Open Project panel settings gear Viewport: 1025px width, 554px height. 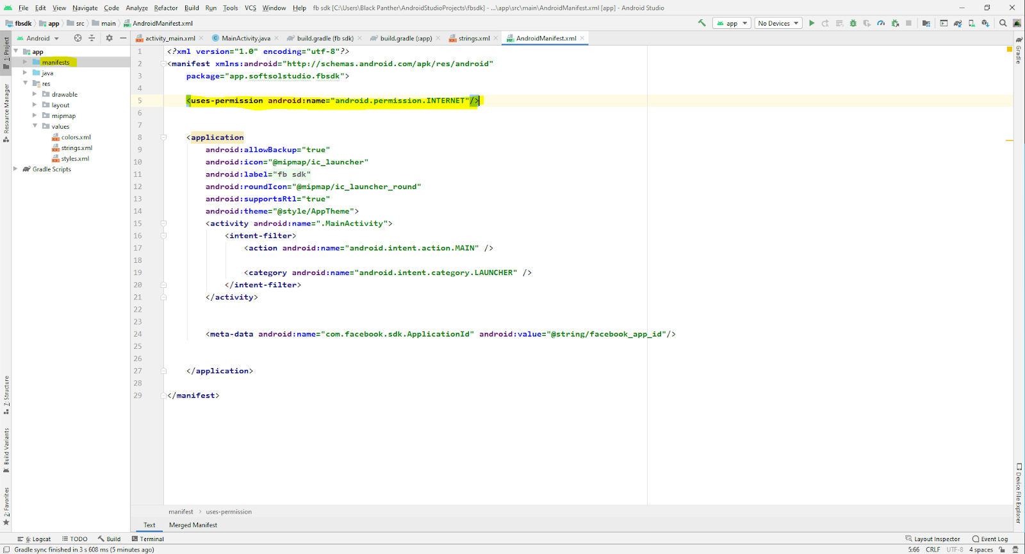point(109,38)
